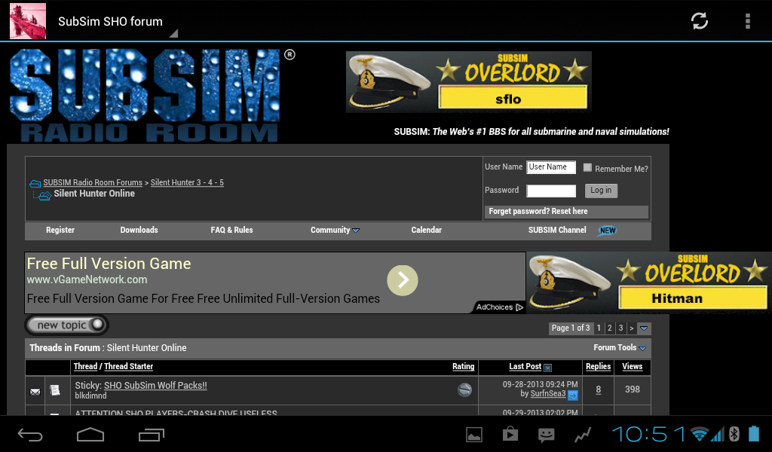The width and height of the screenshot is (772, 452).
Task: Sort threads by Replies
Action: click(x=598, y=366)
